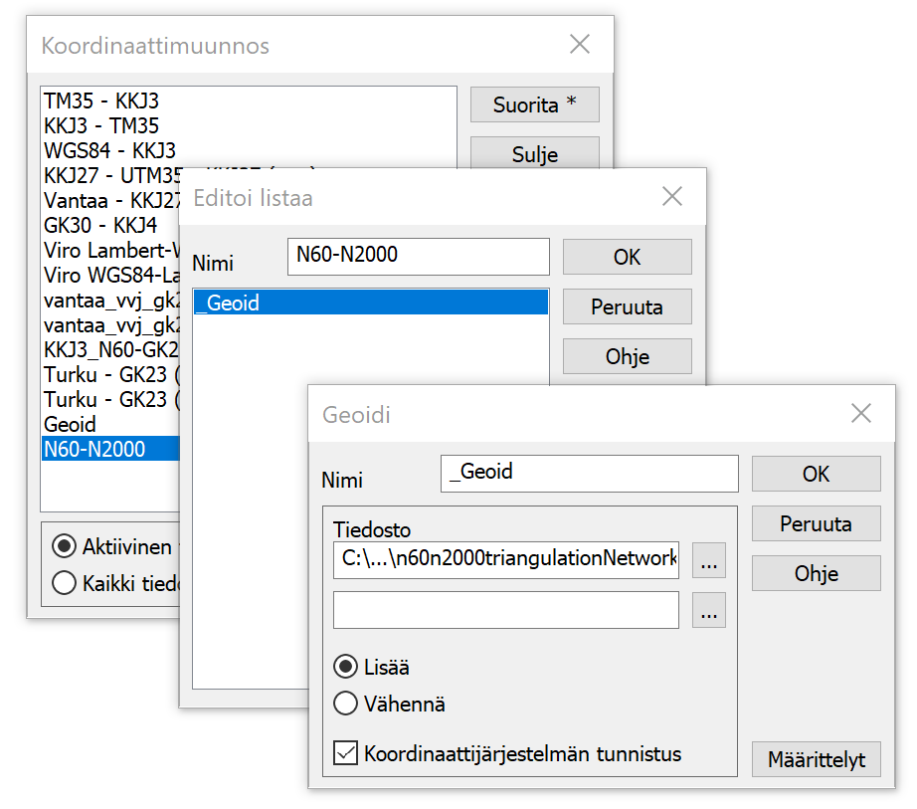Choose the Vähennä radio option
Screen dimensions: 917x809
pyautogui.click(x=346, y=705)
